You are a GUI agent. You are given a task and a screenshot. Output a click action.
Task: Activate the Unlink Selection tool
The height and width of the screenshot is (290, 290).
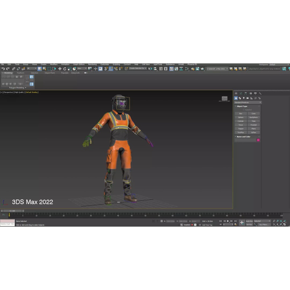click(19, 69)
